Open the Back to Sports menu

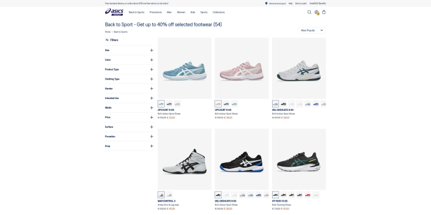137,12
